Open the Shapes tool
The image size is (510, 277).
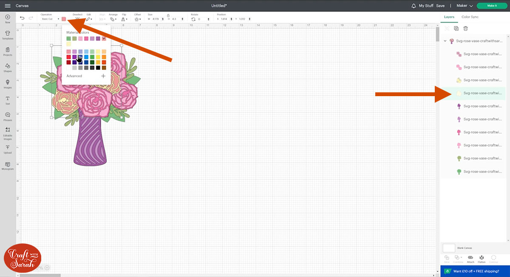click(x=8, y=67)
